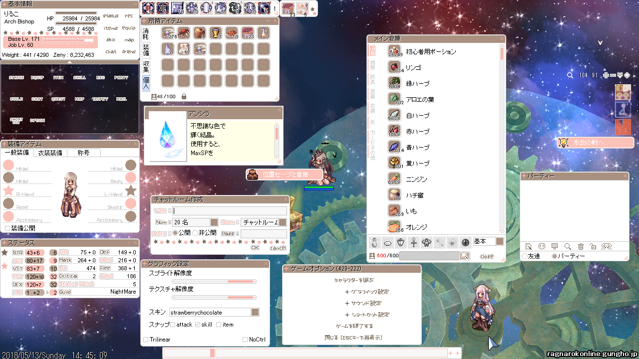This screenshot has height=359, width=639.
Task: Open the 衣装装備 equipment tab
Action: pos(50,153)
